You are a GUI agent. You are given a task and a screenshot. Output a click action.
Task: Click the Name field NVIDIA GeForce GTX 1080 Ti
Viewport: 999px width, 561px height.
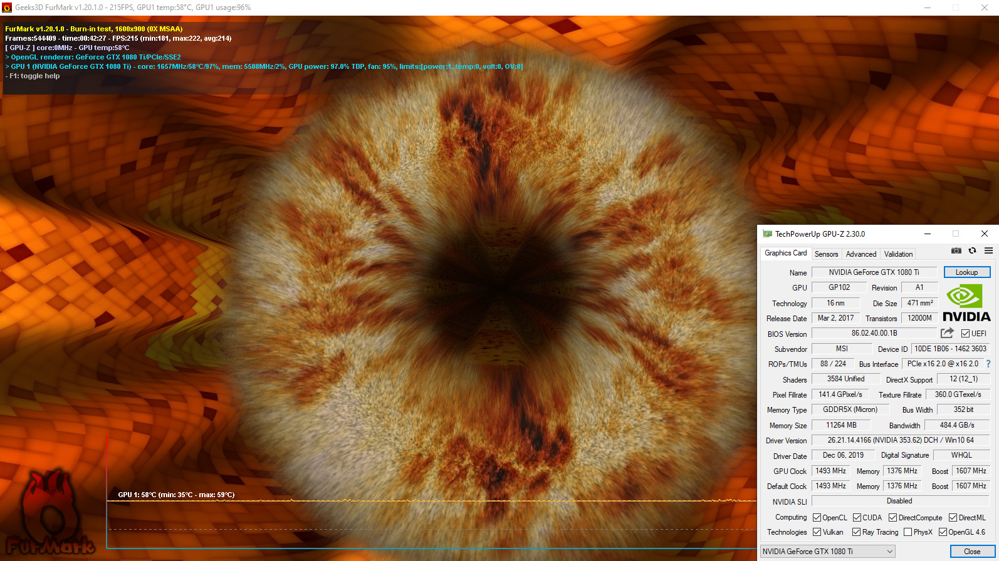(x=874, y=272)
